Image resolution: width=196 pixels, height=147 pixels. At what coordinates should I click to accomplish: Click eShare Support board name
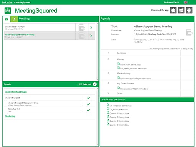(13, 98)
